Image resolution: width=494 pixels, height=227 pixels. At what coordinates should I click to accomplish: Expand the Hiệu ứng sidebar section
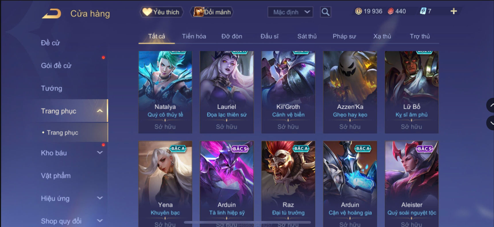pyautogui.click(x=100, y=198)
